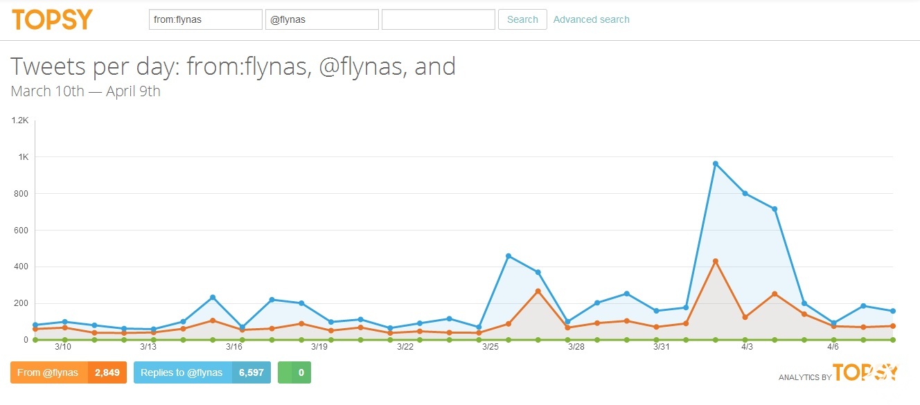This screenshot has height=405, width=920.
Task: Toggle the blue Replies to @flynas legend
Action: coord(182,372)
